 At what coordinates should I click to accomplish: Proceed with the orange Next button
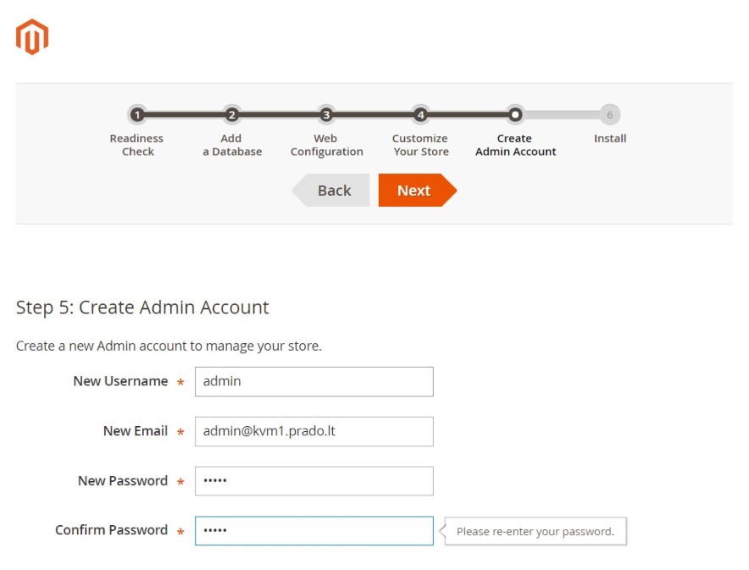tap(418, 190)
